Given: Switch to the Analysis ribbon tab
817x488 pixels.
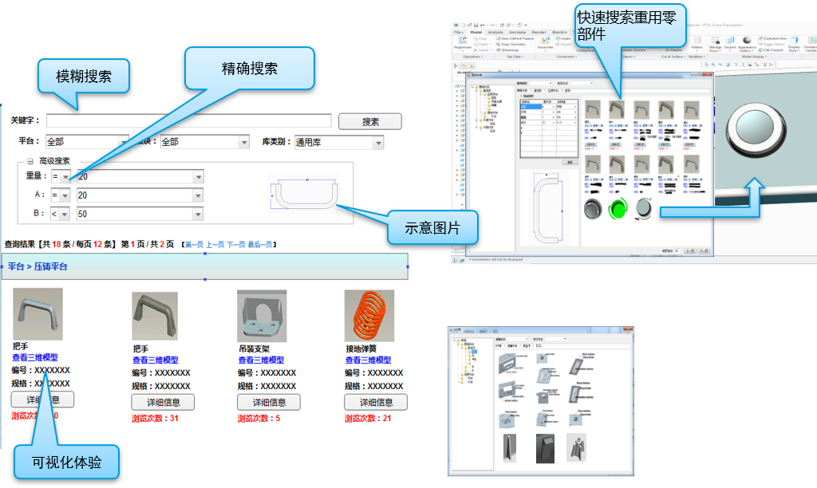Looking at the screenshot, I should click(x=495, y=32).
